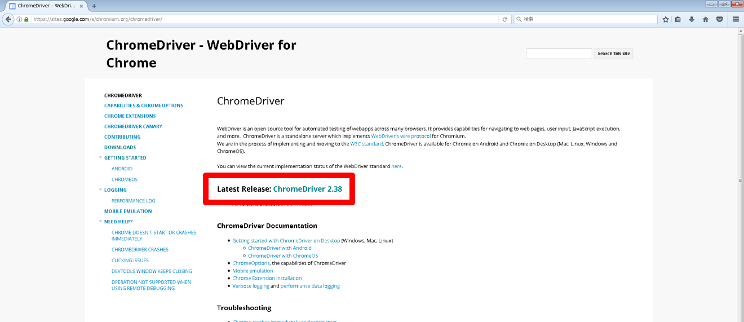Viewport: 744px width, 322px height.
Task: Open the bookmarks library icon
Action: tap(678, 19)
